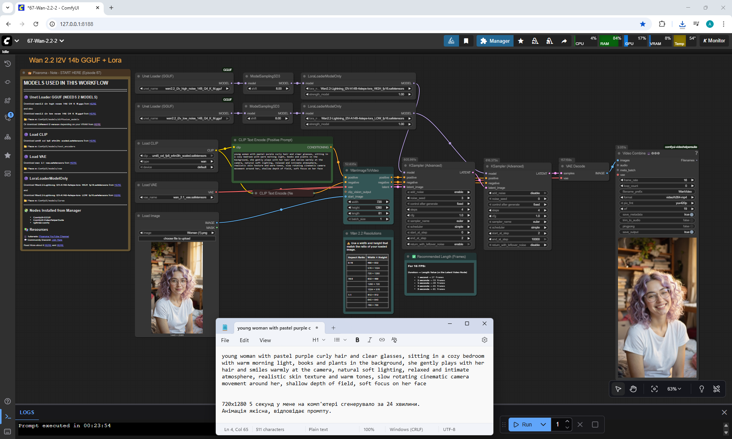Click the share arrow icon in top toolbar
This screenshot has width=732, height=439.
click(x=564, y=41)
